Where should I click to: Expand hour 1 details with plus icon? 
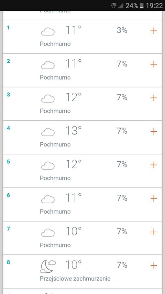pyautogui.click(x=154, y=31)
